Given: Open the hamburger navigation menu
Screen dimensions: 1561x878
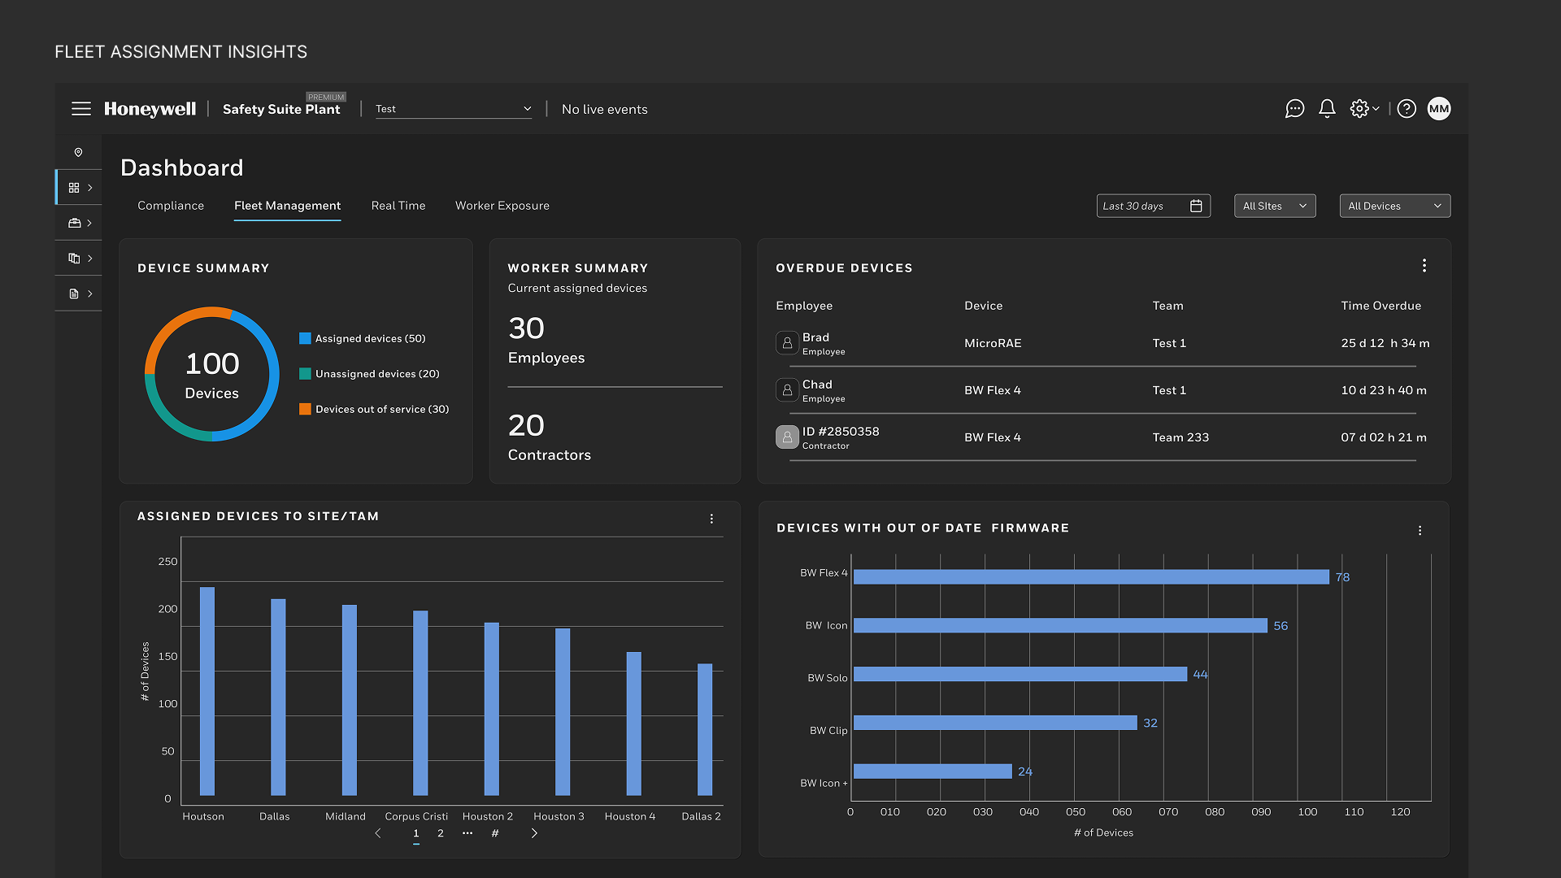Looking at the screenshot, I should [x=80, y=109].
